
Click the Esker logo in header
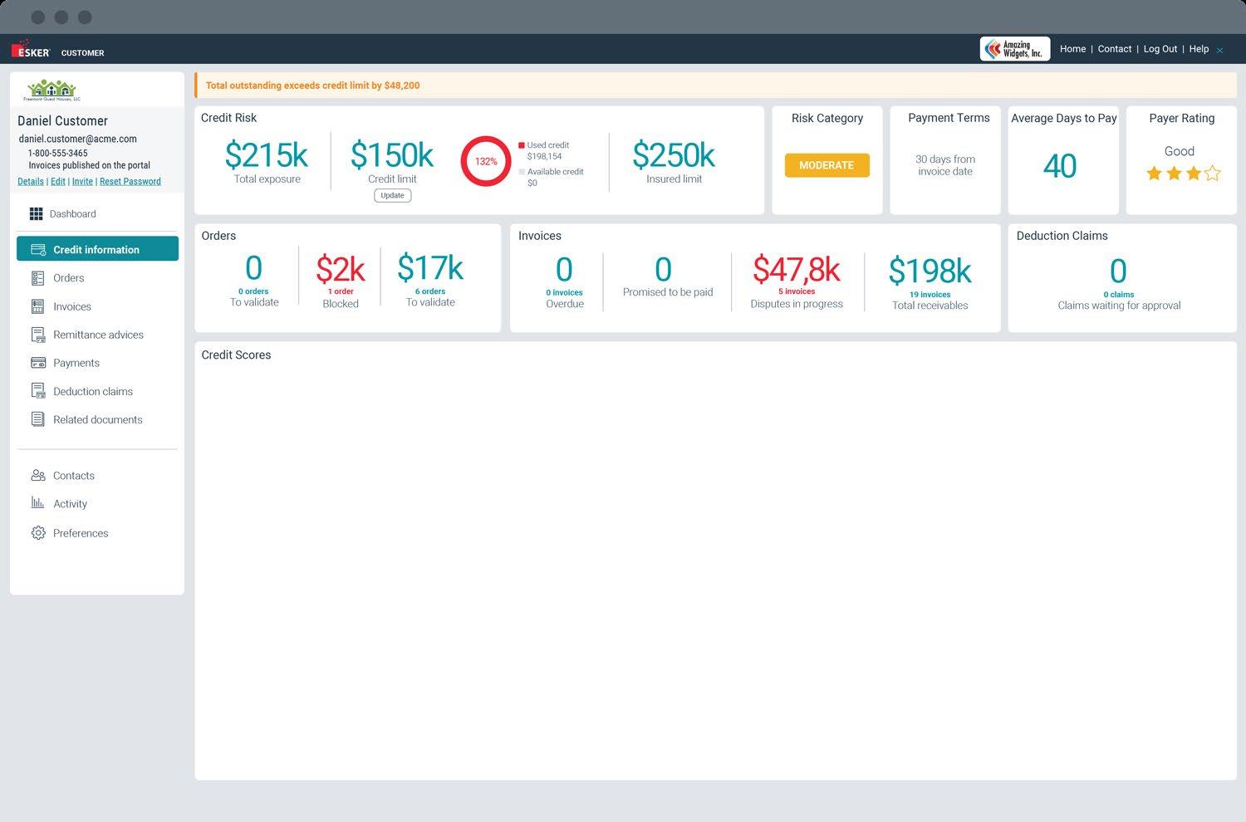coord(31,50)
